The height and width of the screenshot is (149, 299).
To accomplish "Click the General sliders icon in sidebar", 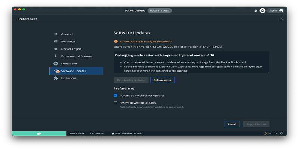I will pos(56,34).
